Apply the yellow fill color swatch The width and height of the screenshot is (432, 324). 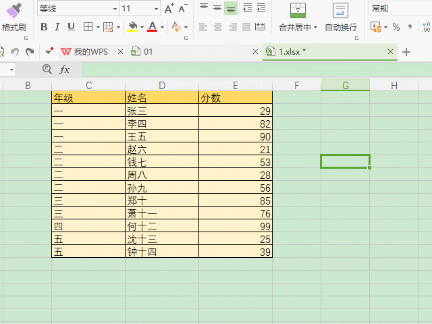coord(132,27)
